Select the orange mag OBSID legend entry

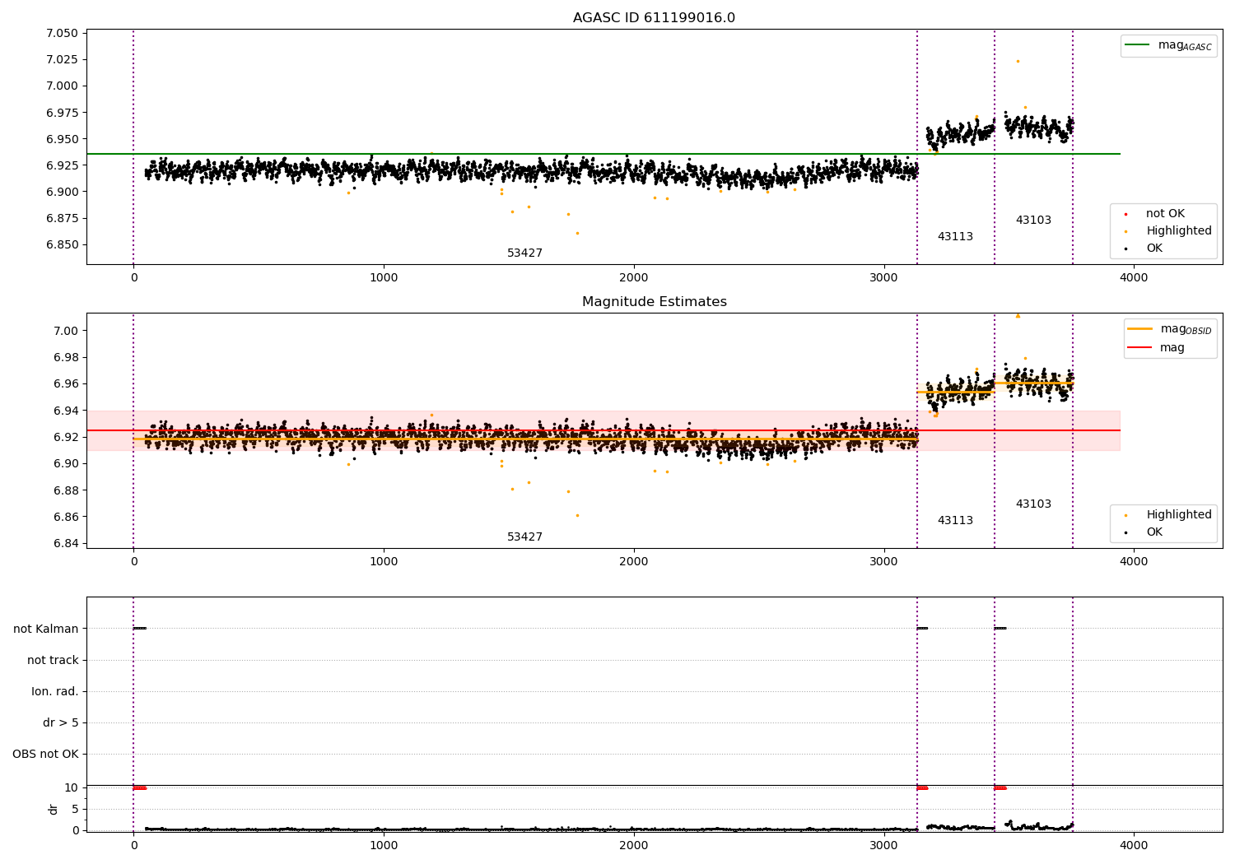pyautogui.click(x=1169, y=329)
